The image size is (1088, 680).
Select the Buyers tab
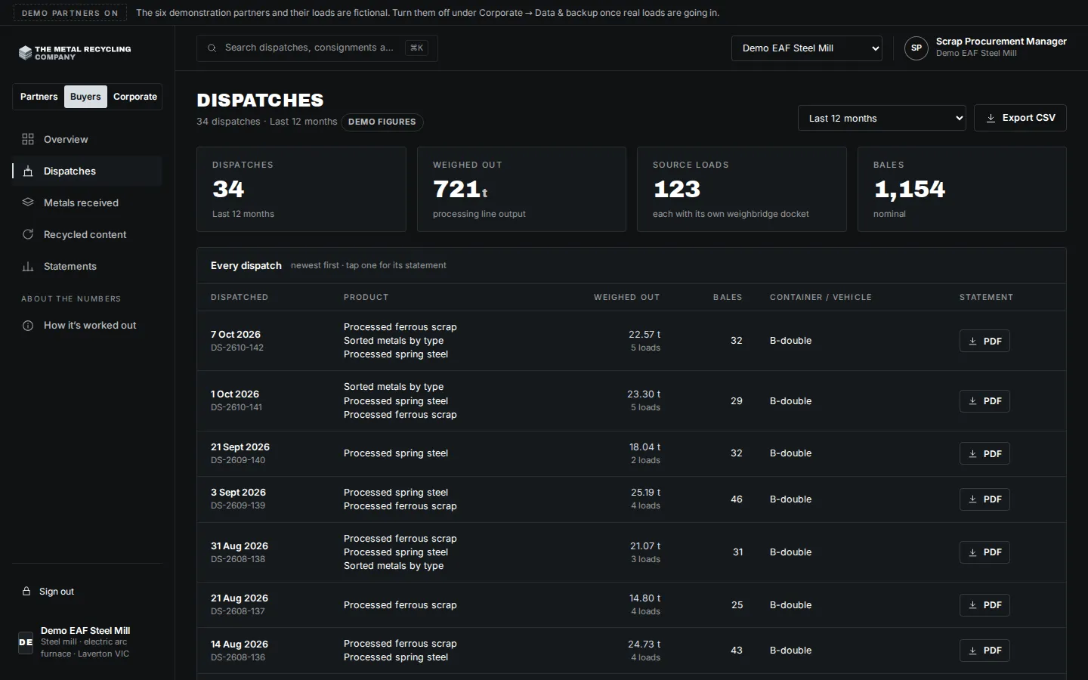[x=85, y=97]
